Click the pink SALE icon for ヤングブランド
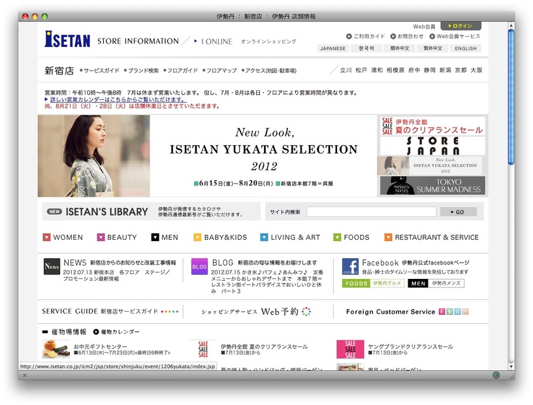 [350, 349]
